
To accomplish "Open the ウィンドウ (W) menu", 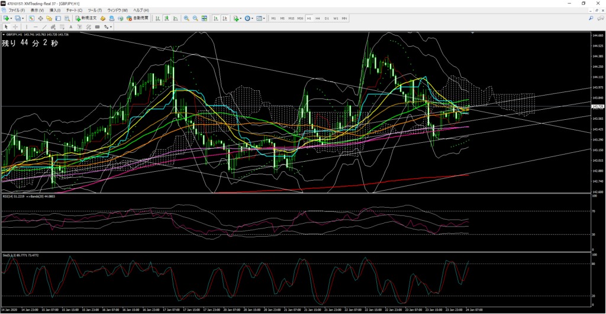I will pyautogui.click(x=117, y=11).
